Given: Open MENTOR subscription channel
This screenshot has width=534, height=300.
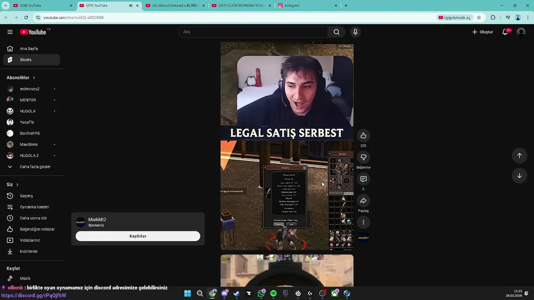Looking at the screenshot, I should pos(32,100).
